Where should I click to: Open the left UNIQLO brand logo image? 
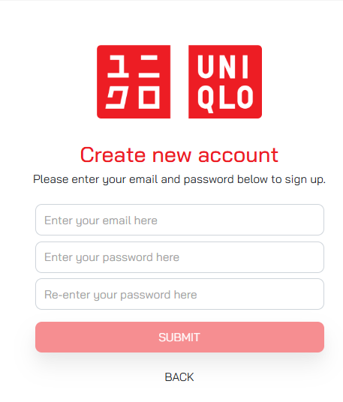pos(134,82)
